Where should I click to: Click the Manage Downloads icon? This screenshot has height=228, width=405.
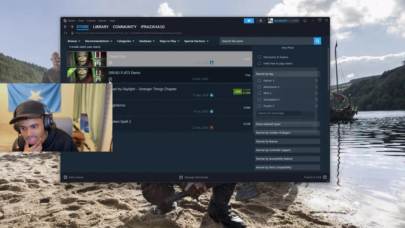[181, 177]
